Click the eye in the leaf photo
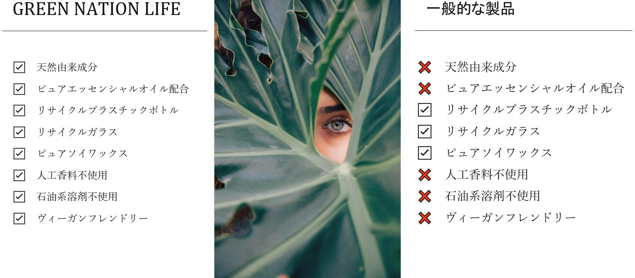Screen dimensions: 635x278 (337, 125)
